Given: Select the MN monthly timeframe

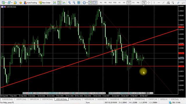Looking at the screenshot, I should tap(138, 3).
